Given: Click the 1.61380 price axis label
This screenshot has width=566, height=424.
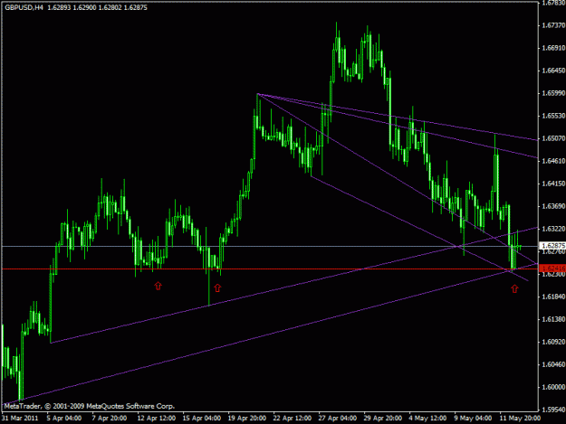Looking at the screenshot, I should [x=553, y=319].
